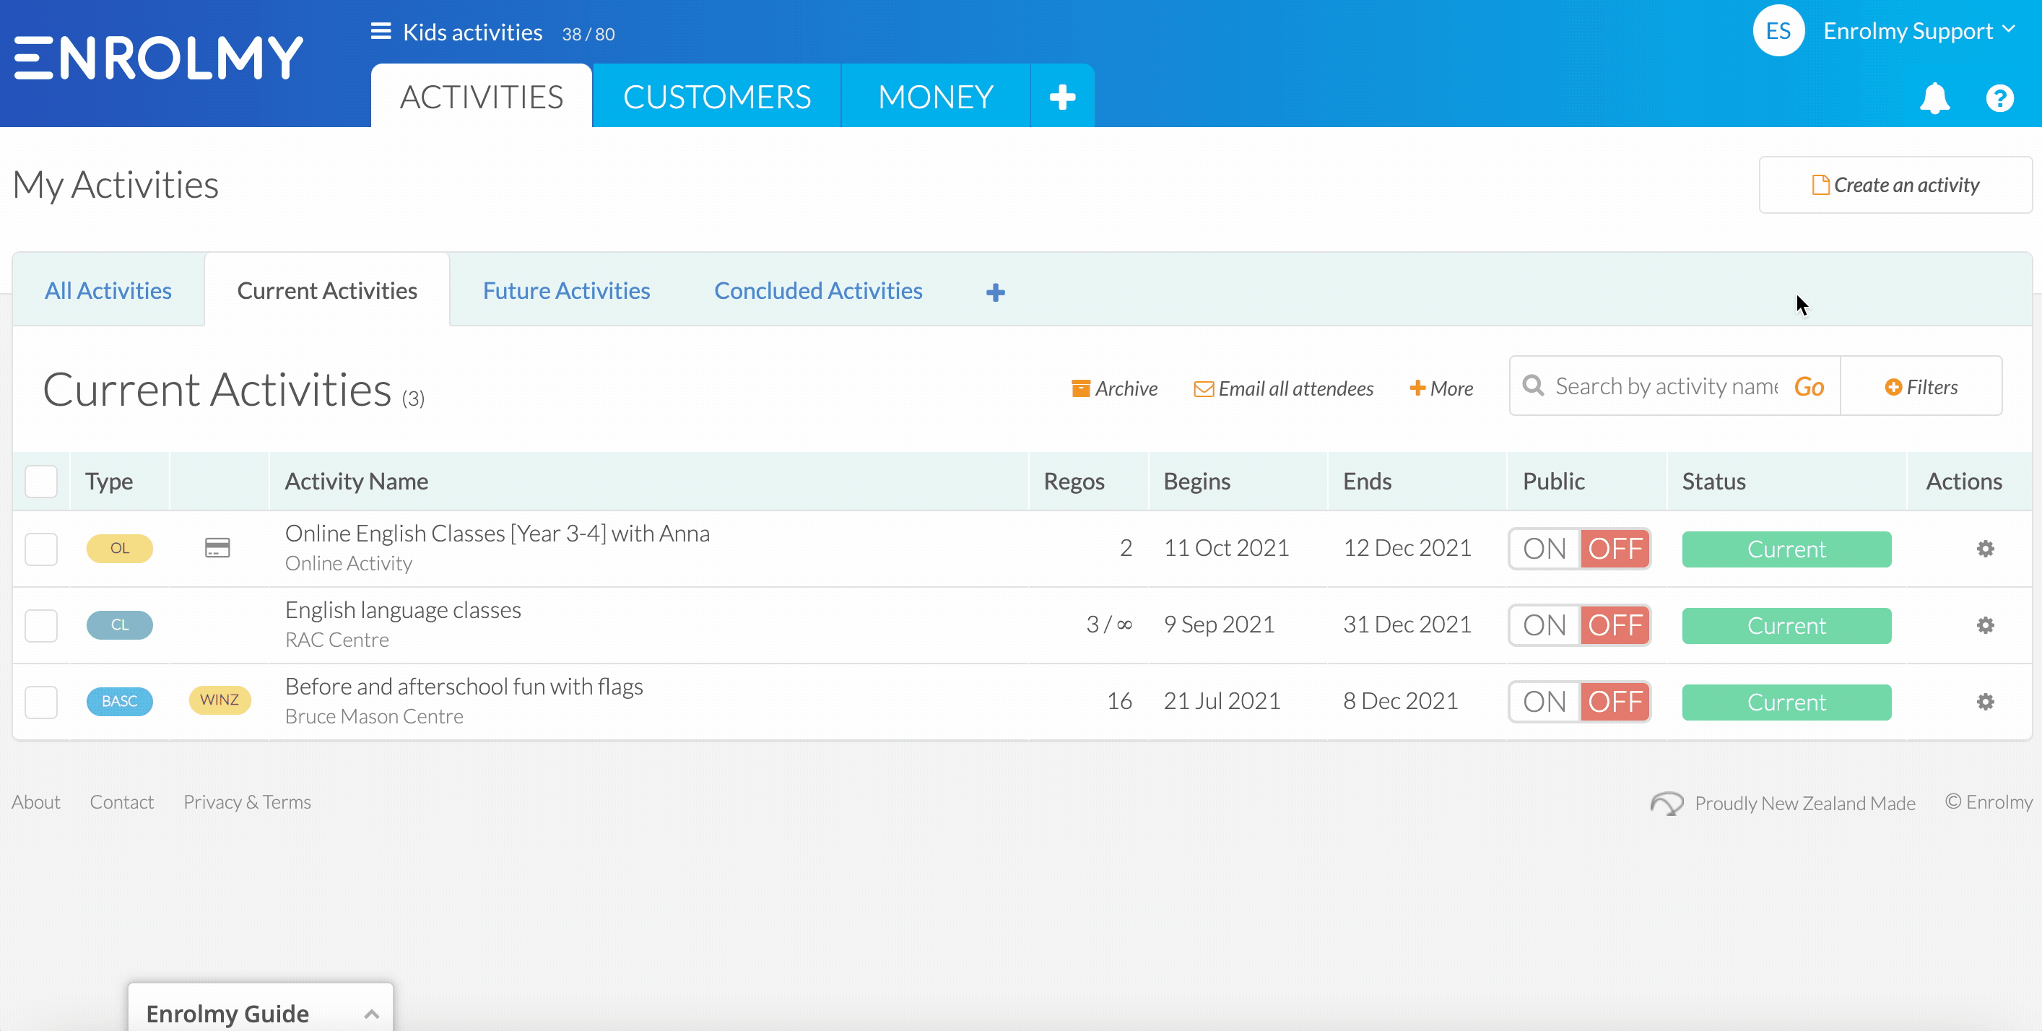Select checkbox for English language classes row
The image size is (2042, 1031).
tap(41, 625)
